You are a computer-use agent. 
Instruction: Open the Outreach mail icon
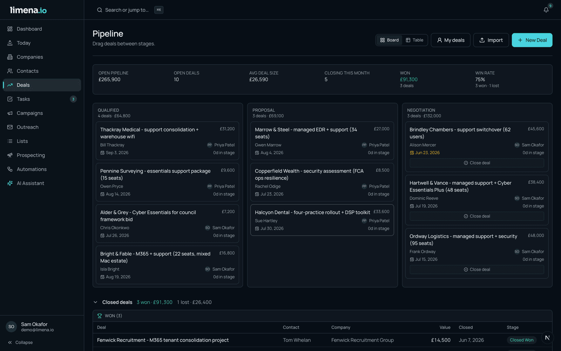10,127
